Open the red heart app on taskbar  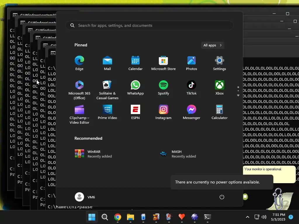(182, 217)
